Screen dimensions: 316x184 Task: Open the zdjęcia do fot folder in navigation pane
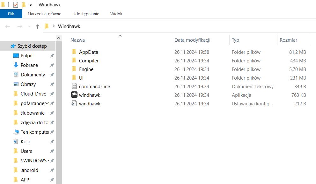[35, 123]
